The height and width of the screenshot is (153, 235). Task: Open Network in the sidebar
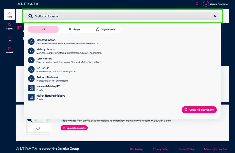[x=9, y=50]
